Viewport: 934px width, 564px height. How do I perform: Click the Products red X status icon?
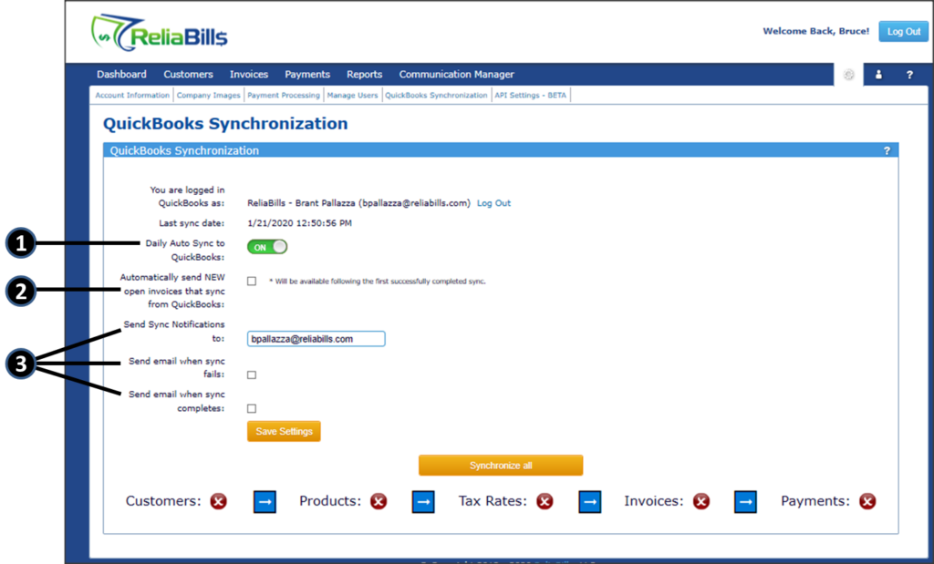pos(379,501)
